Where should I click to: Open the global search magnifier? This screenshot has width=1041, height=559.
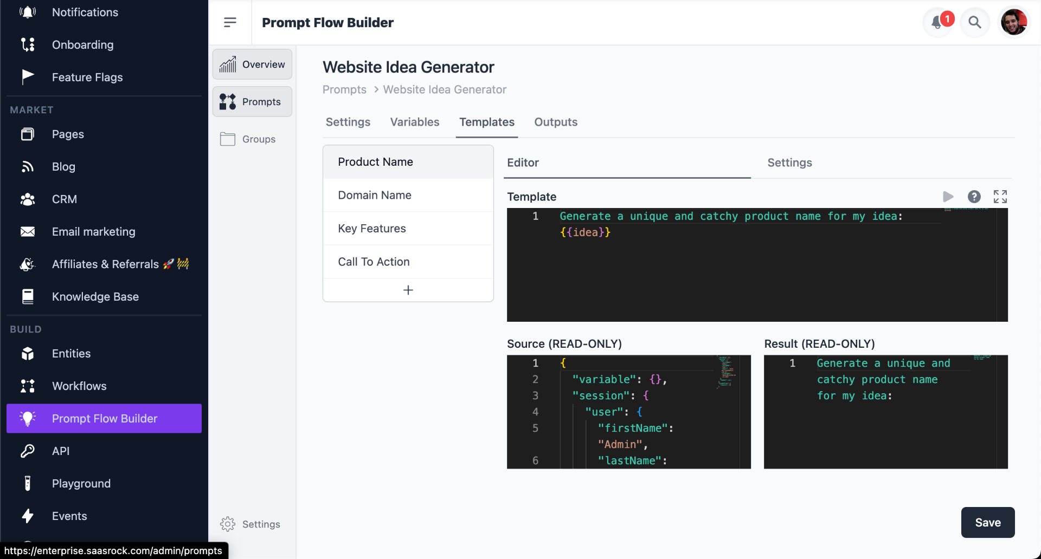tap(975, 22)
